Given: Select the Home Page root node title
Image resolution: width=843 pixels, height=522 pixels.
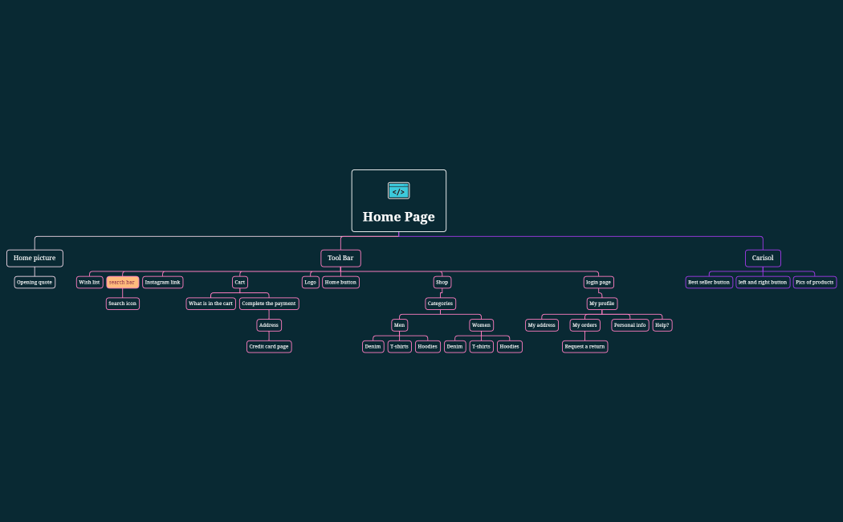Looking at the screenshot, I should point(398,217).
